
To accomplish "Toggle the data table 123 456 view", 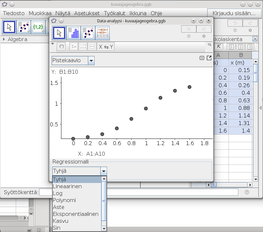I will (x=83, y=47).
